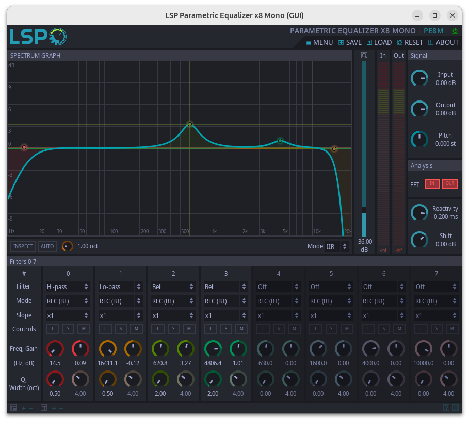Click the Pitch knob
The height and width of the screenshot is (422, 469).
click(x=419, y=140)
